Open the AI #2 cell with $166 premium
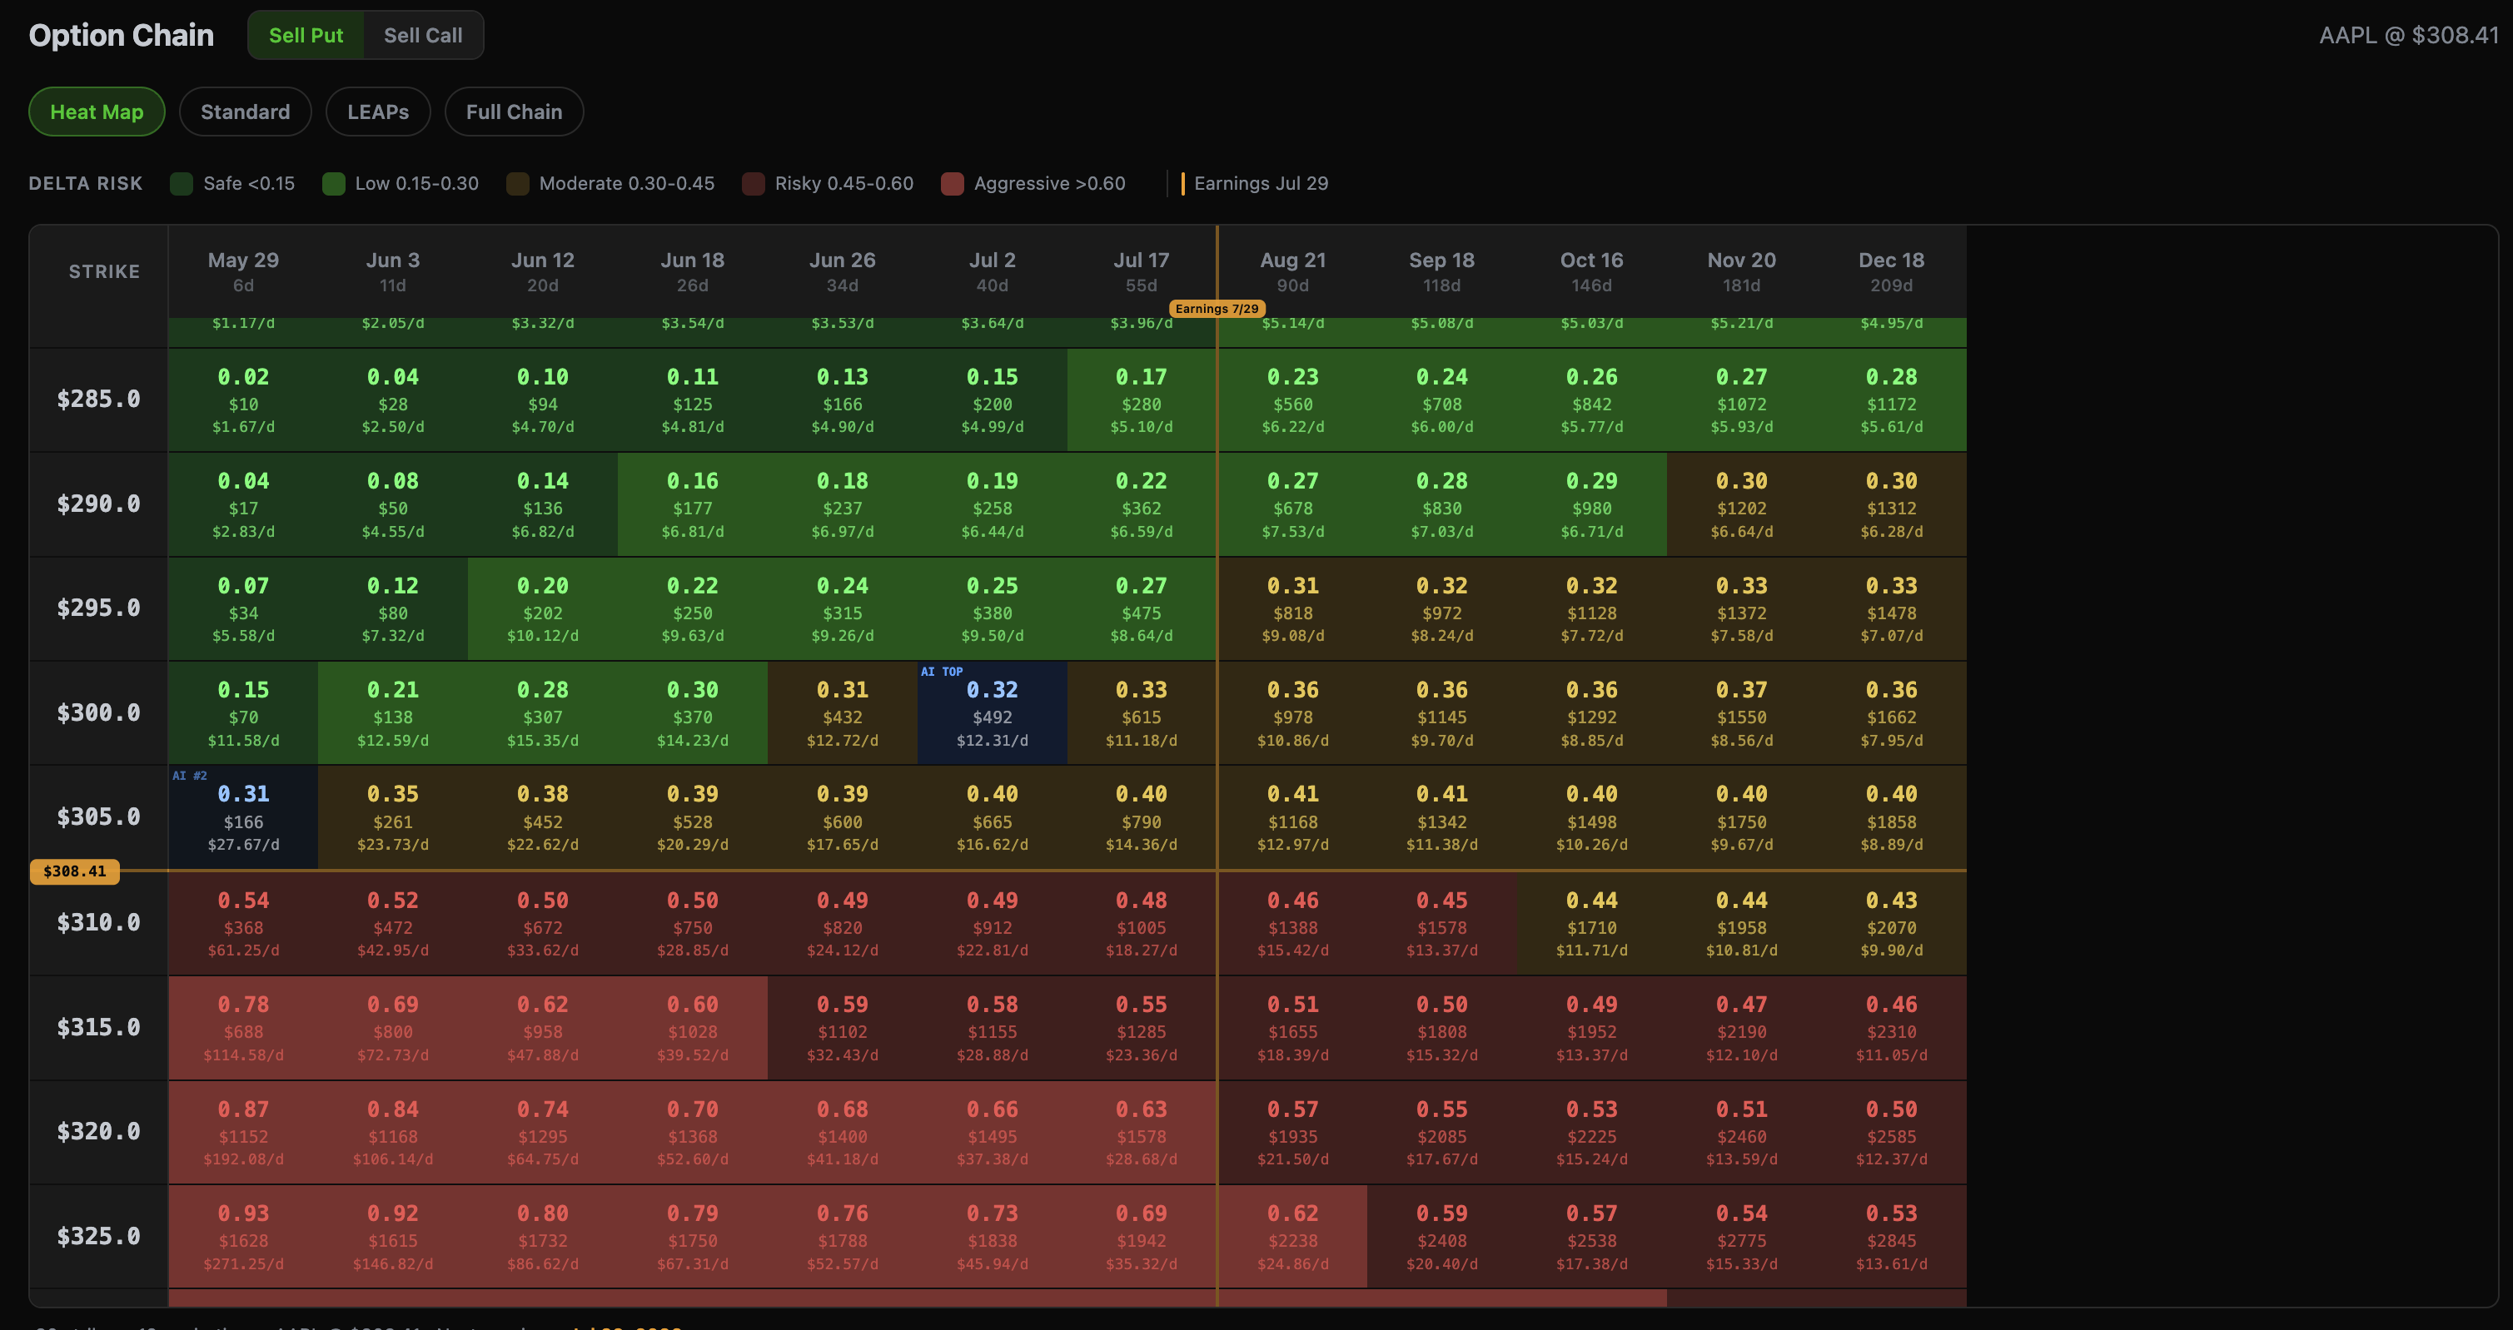The width and height of the screenshot is (2513, 1330). (243, 818)
